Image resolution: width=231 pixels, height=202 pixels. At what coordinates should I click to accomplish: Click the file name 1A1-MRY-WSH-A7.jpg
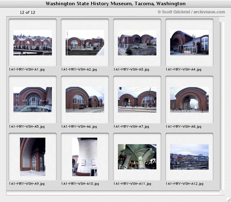click(x=131, y=127)
